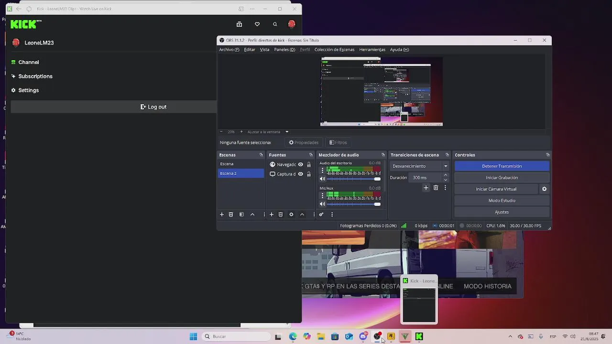Open OBS Ajustes button
Viewport: 612px width, 344px height.
(502, 212)
